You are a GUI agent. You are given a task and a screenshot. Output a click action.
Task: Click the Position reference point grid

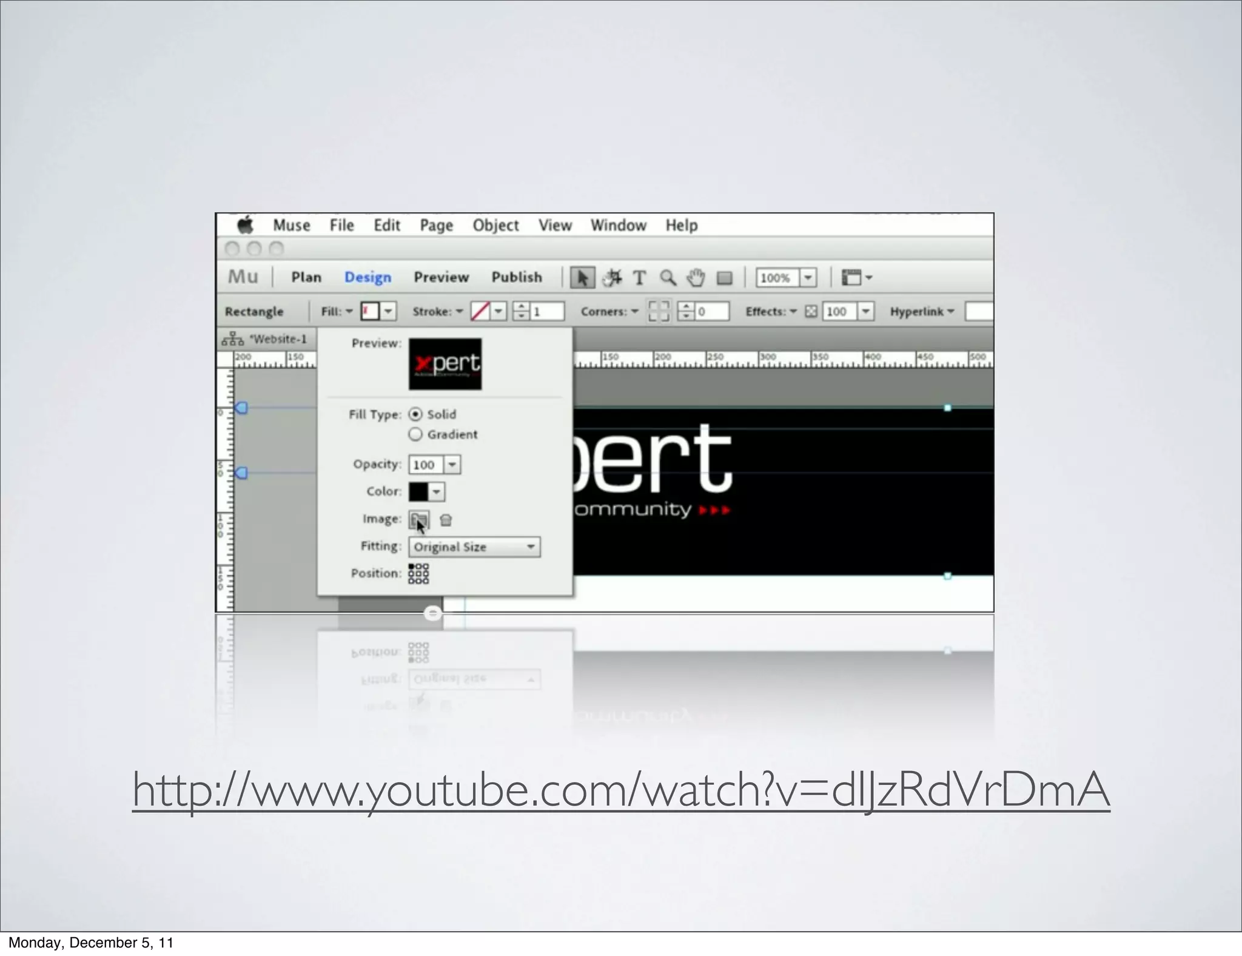pos(418,573)
